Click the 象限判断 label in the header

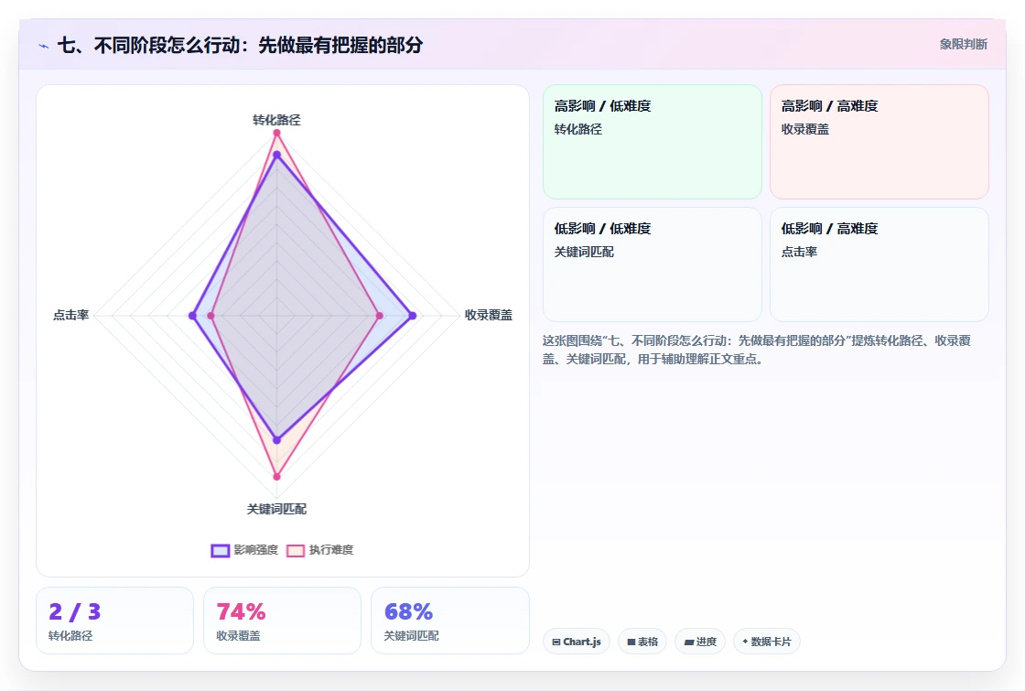click(963, 45)
